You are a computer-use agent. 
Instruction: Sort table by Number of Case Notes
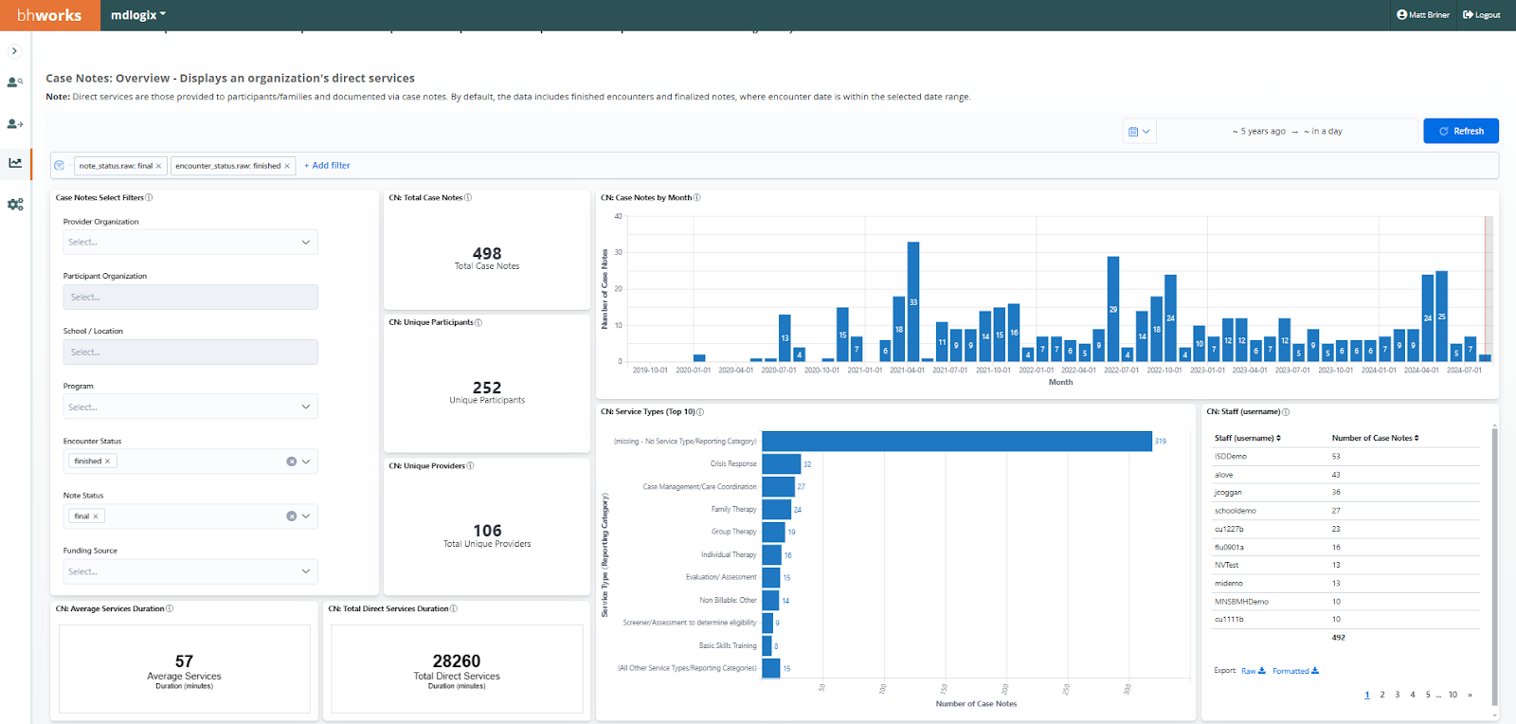pyautogui.click(x=1376, y=439)
